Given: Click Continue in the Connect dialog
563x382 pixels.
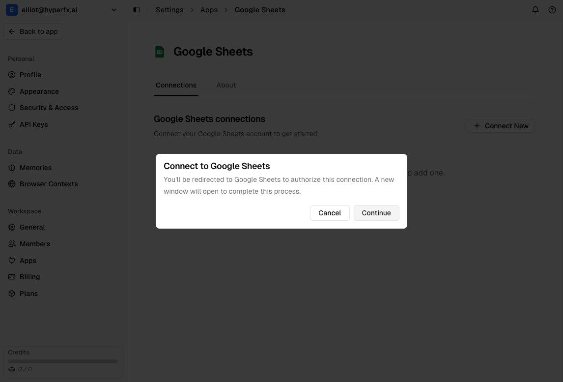Looking at the screenshot, I should (x=376, y=213).
